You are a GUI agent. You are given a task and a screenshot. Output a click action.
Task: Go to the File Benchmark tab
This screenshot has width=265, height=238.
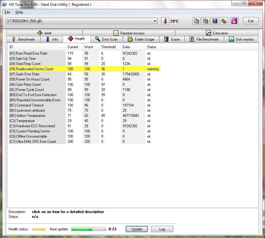coord(204,39)
